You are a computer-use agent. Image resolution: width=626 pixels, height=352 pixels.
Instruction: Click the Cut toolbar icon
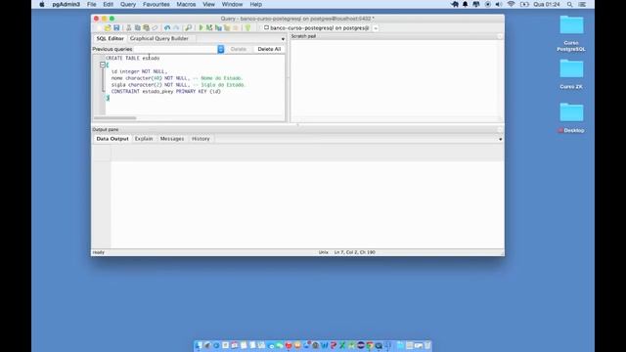[128, 28]
